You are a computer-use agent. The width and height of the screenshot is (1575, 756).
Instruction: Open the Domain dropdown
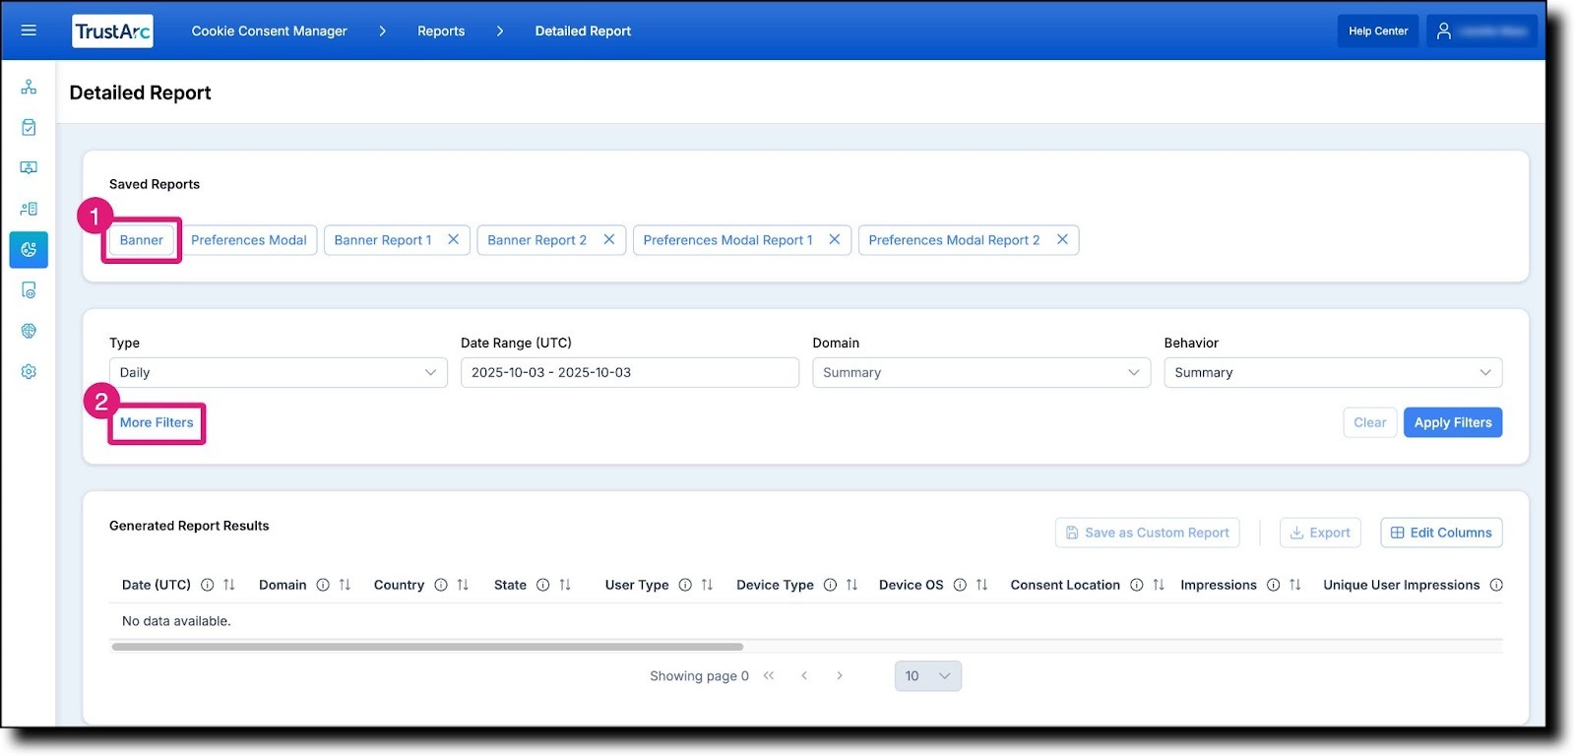[x=981, y=372]
